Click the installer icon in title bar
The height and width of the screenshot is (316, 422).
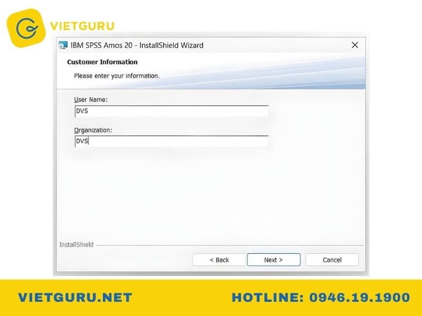click(x=63, y=45)
